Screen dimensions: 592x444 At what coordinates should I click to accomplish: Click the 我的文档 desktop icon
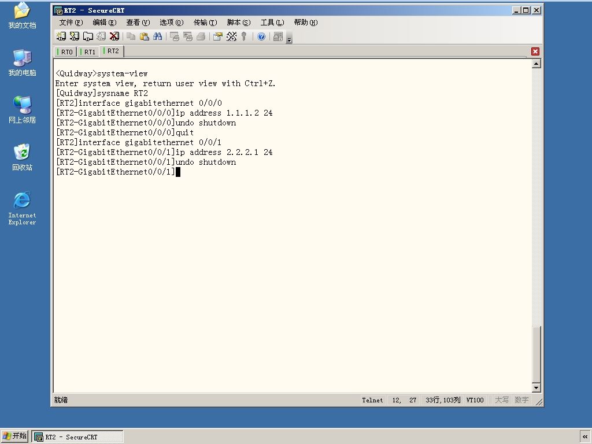pyautogui.click(x=22, y=16)
